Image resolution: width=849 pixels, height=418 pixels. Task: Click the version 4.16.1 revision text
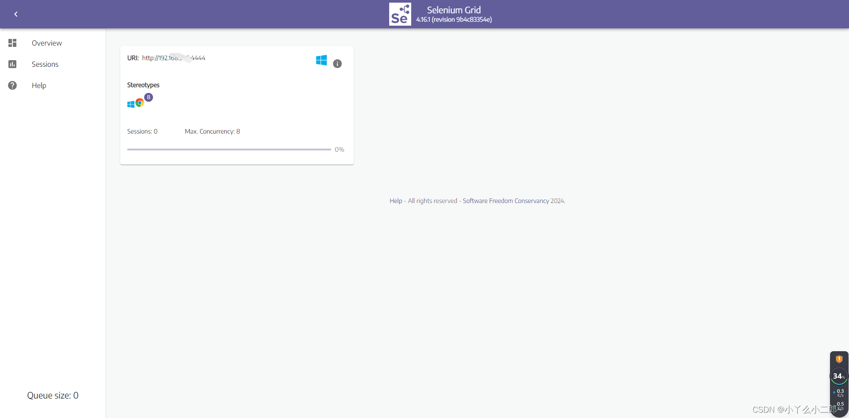pyautogui.click(x=454, y=19)
